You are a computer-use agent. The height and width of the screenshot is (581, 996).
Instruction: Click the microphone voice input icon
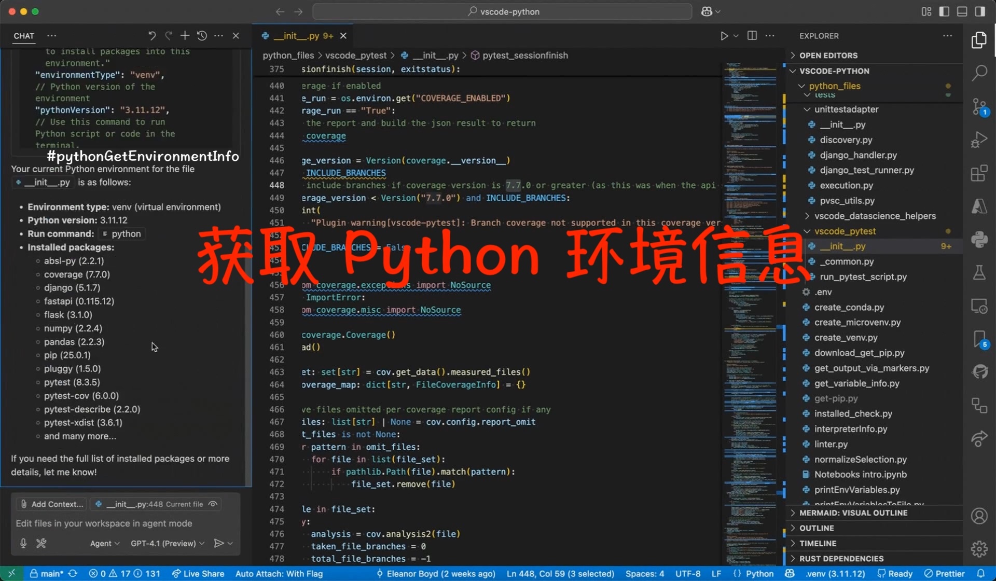click(23, 543)
